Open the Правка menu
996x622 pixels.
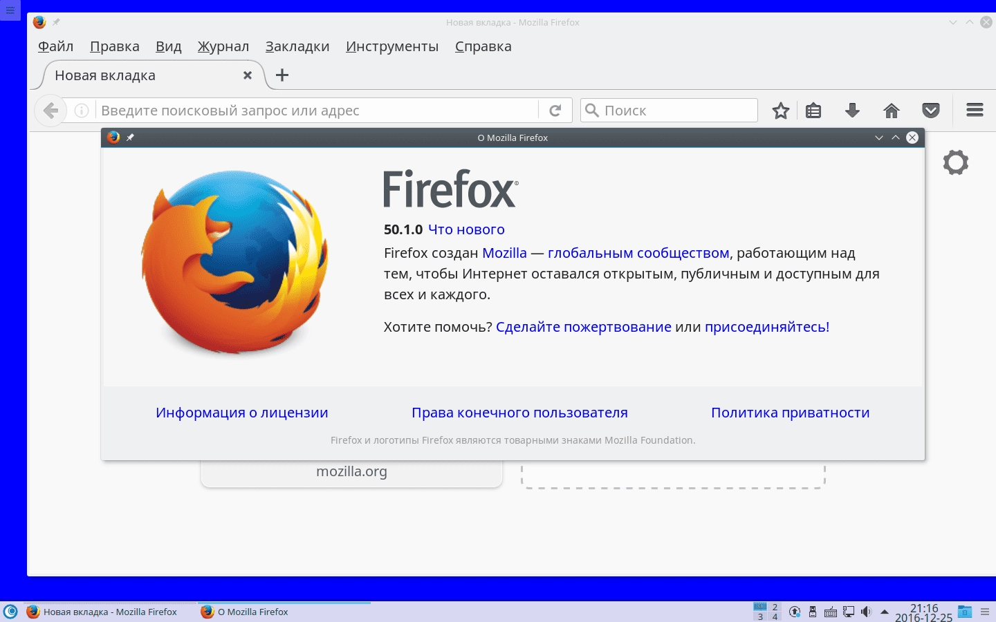115,46
